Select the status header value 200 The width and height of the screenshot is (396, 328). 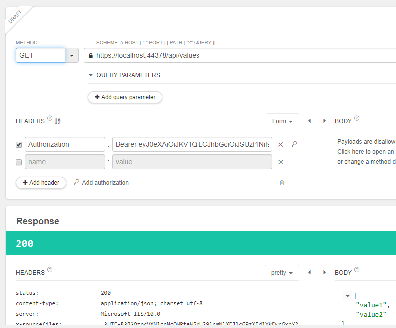[x=106, y=293]
